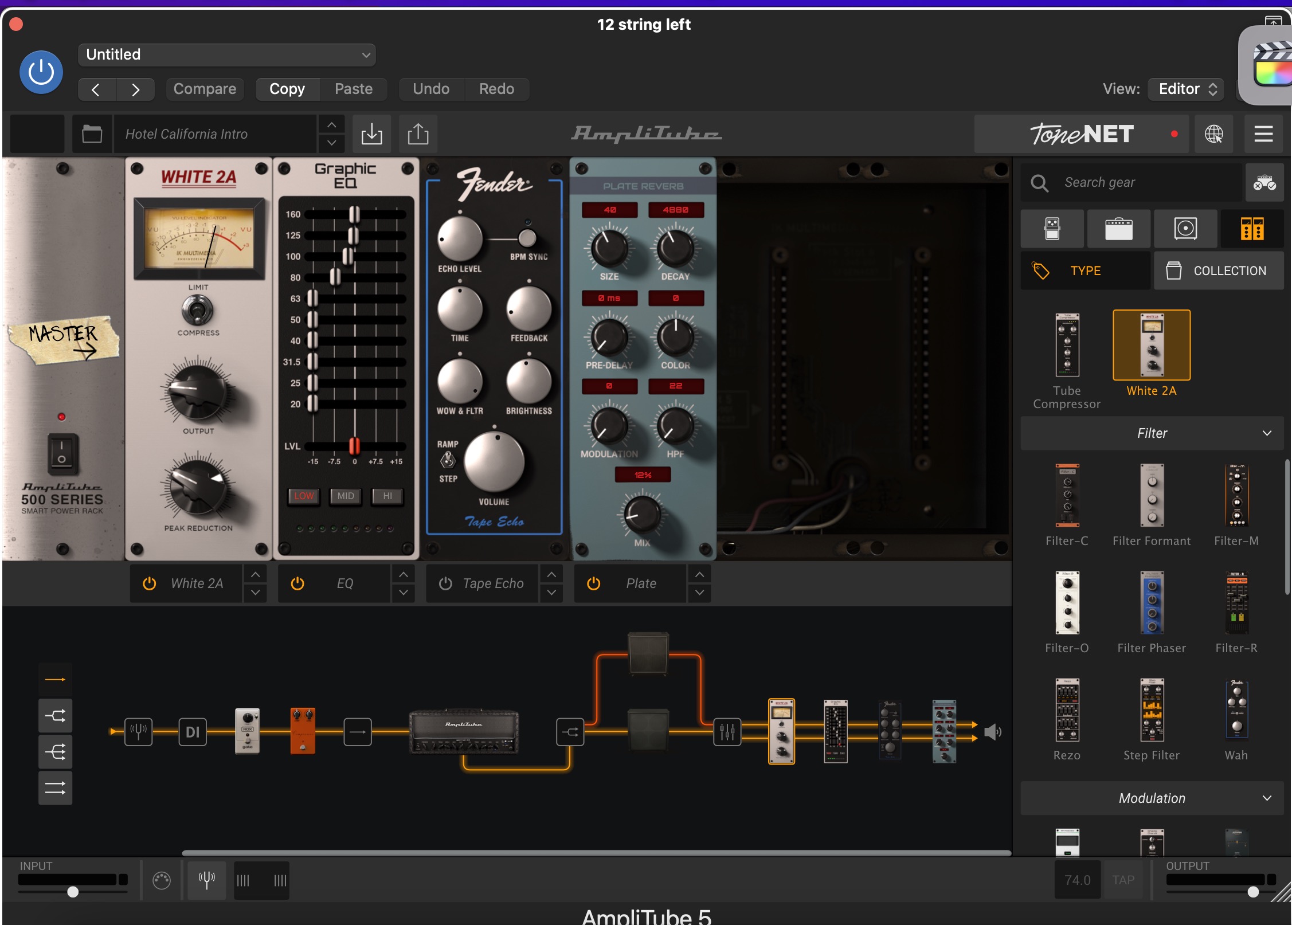This screenshot has width=1292, height=925.
Task: Select the amps gear category
Action: click(1118, 229)
